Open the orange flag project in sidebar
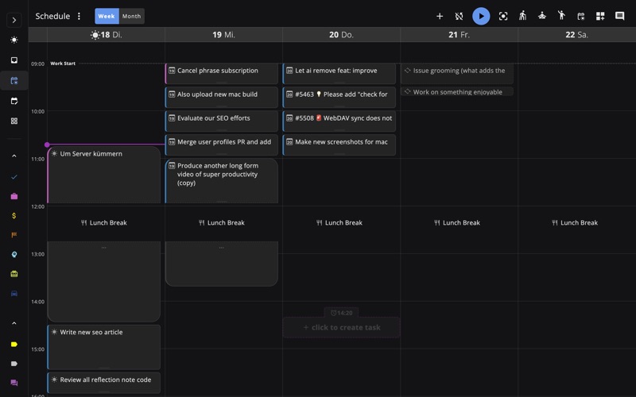Screen dimensions: 636x397 (x=14, y=235)
